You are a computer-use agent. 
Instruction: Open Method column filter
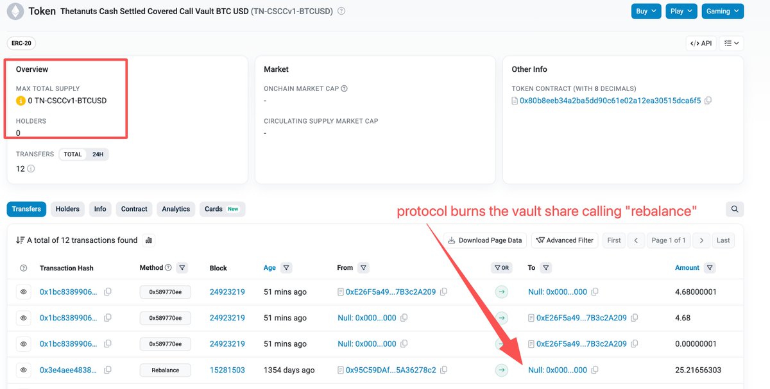coord(182,268)
